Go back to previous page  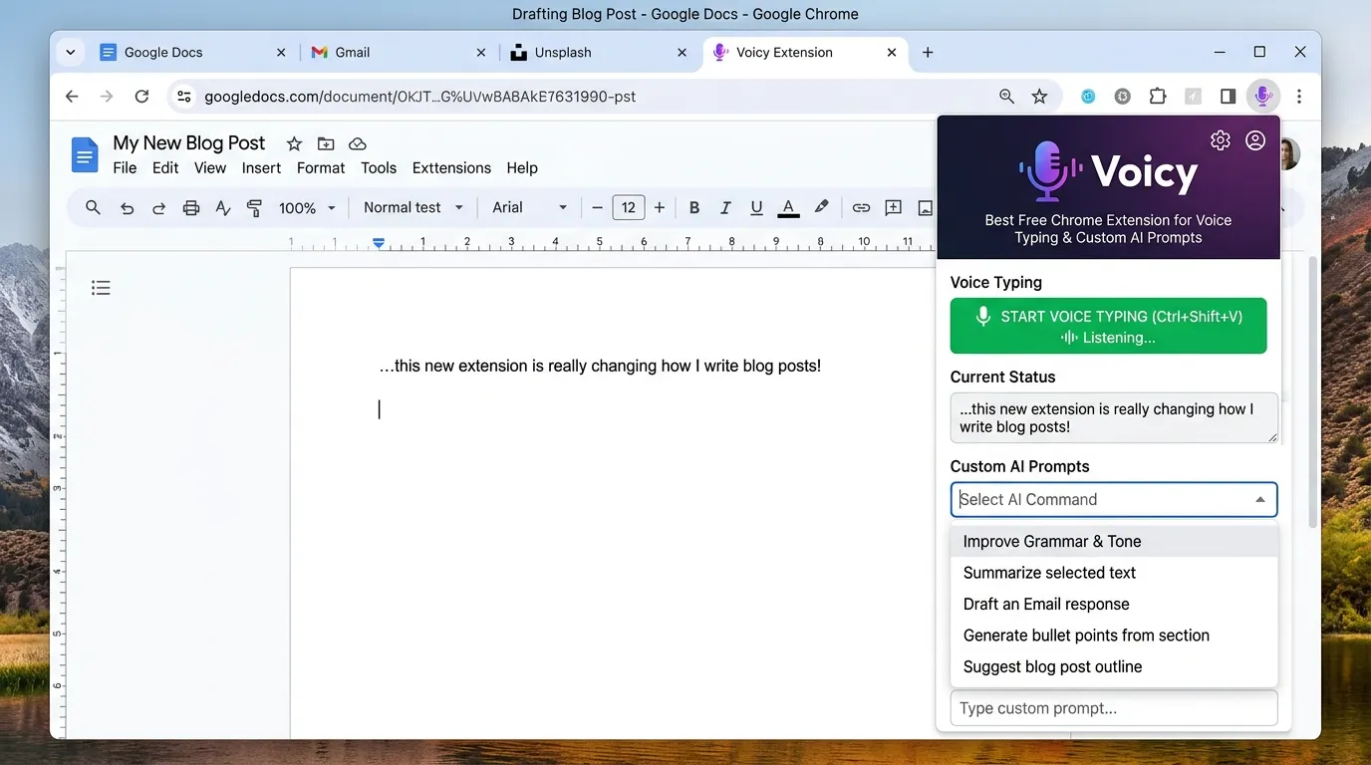coord(72,97)
